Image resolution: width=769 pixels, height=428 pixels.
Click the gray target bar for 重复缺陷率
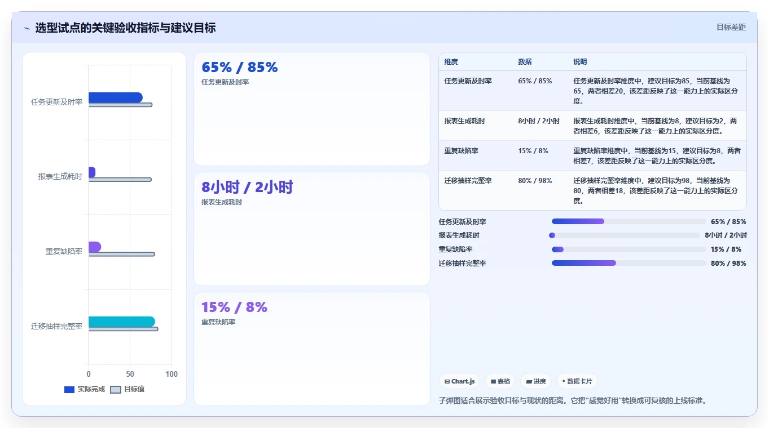[121, 254]
